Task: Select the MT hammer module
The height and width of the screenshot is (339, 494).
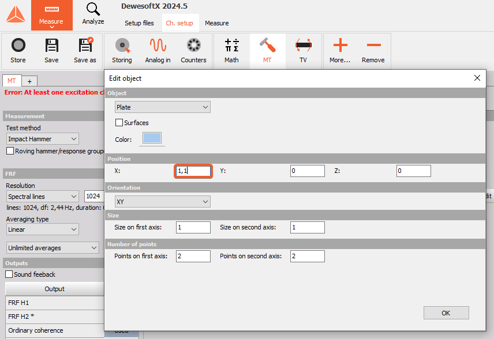Action: point(267,51)
